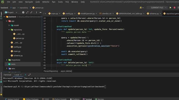This screenshot has width=179, height=100.
Task: Toggle the Project tool window side tab
Action: (x=1, y=15)
